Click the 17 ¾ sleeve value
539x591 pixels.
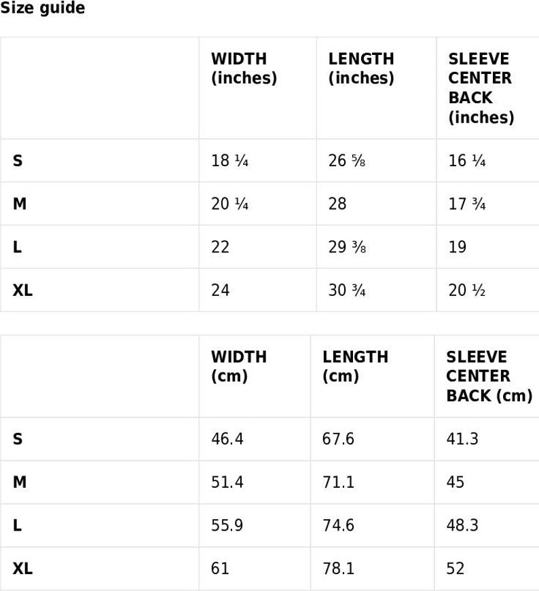point(467,204)
